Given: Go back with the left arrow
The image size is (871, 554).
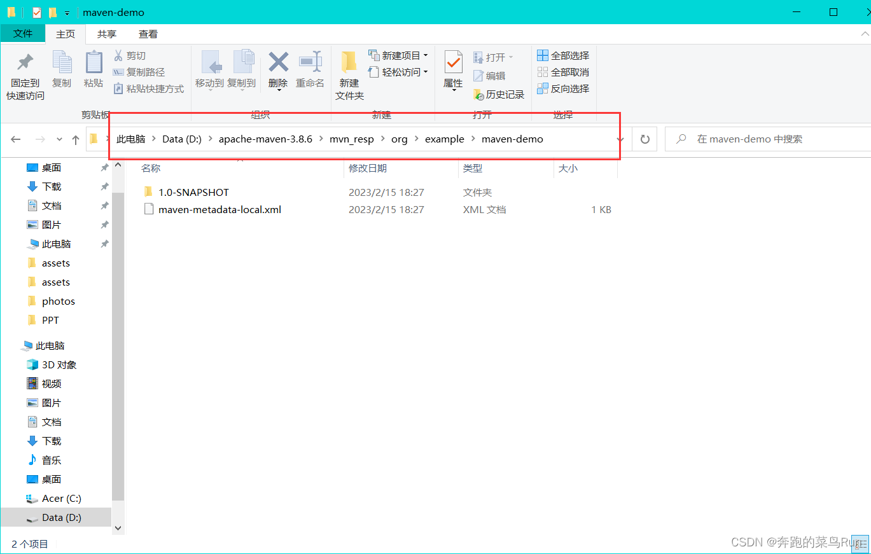Looking at the screenshot, I should point(16,139).
